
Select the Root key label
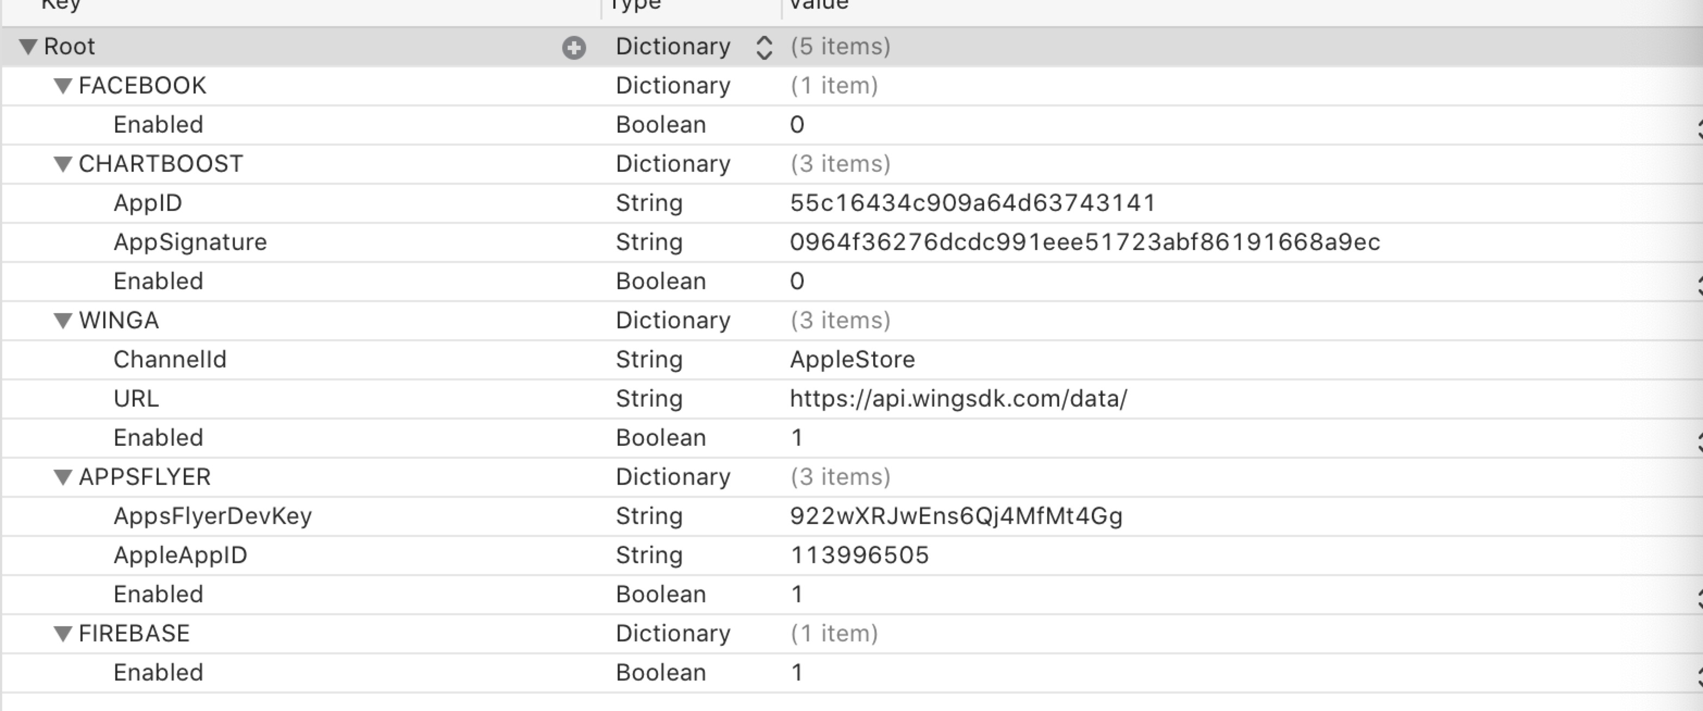(x=70, y=47)
